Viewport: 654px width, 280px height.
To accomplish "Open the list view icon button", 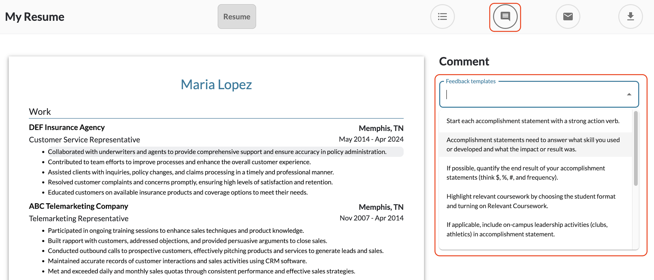I will coord(442,17).
